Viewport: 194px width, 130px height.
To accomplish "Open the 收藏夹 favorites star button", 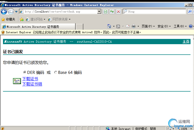I will point(8,19).
